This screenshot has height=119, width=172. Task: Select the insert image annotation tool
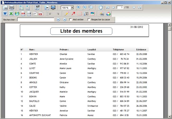click(92, 13)
